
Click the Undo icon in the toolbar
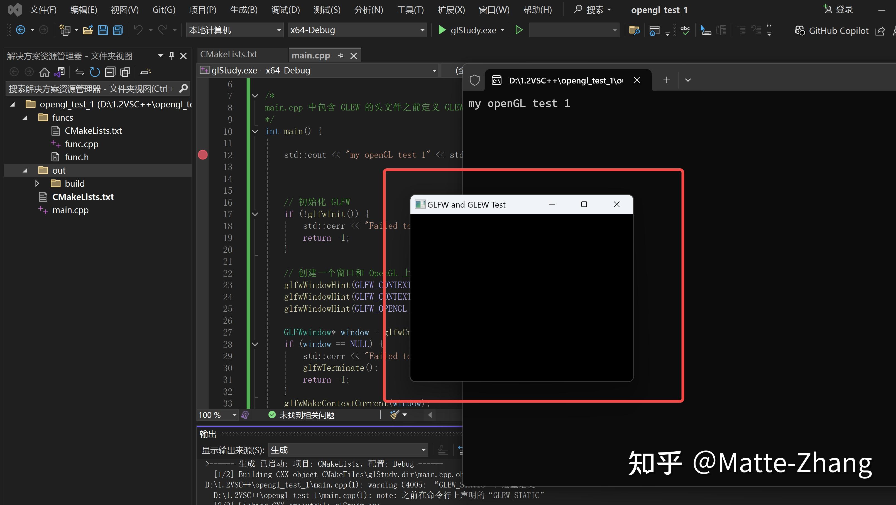click(x=139, y=30)
